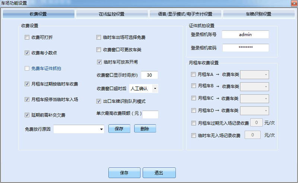Switch to the 在线监控设置 tab
This screenshot has width=298, height=183.
coord(111,14)
